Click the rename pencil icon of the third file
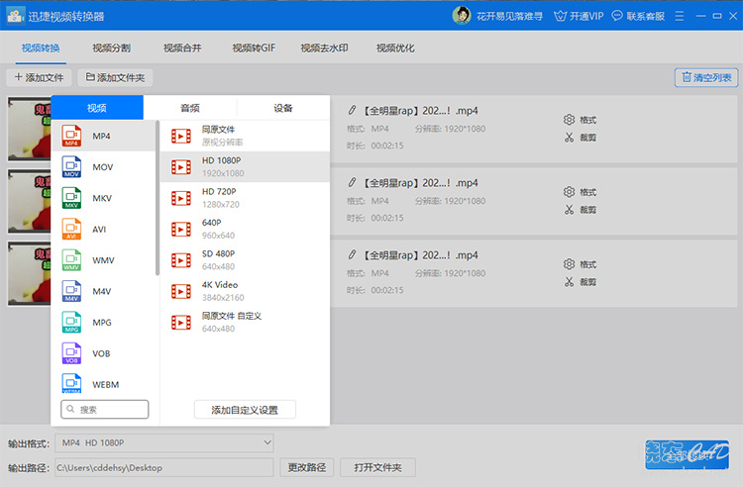The image size is (743, 487). coord(352,255)
